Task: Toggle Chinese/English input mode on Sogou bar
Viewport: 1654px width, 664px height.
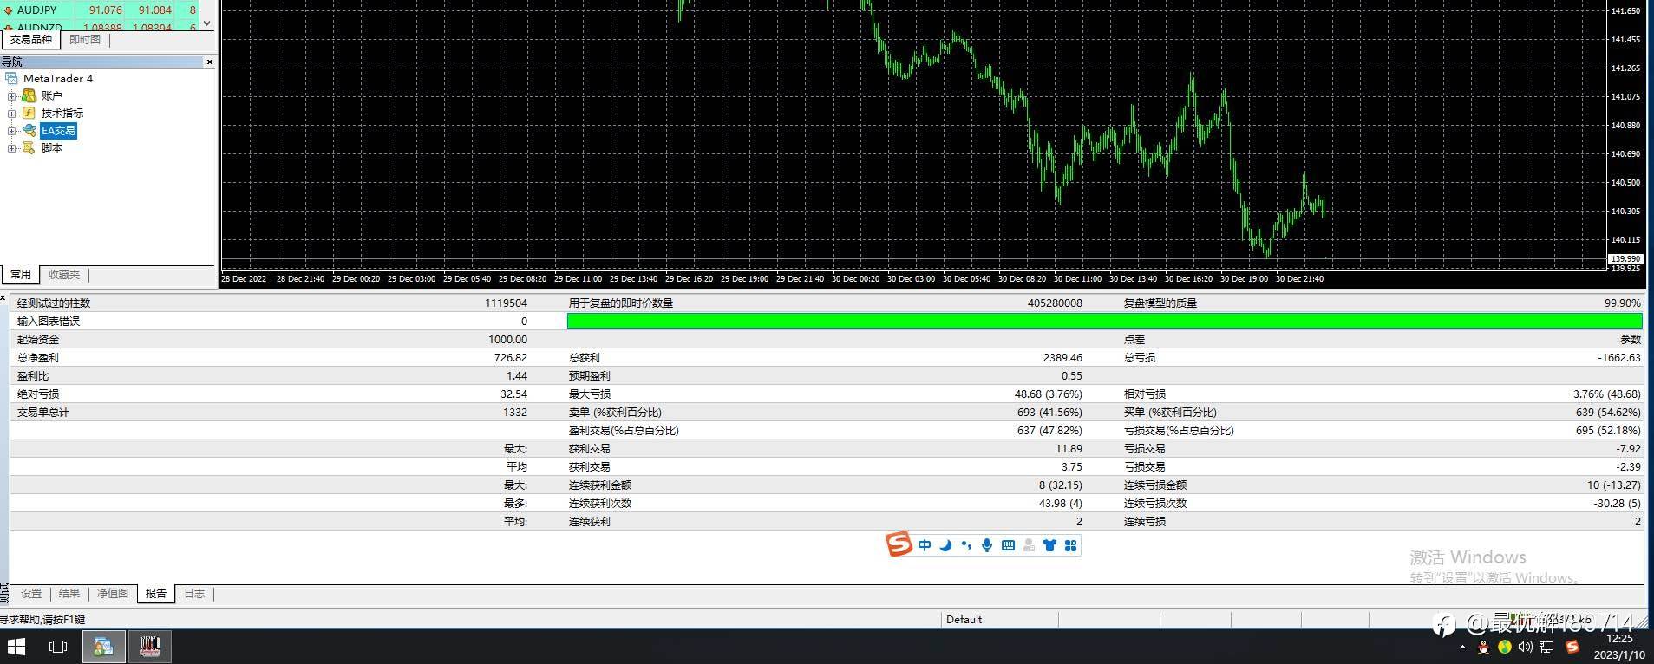Action: pyautogui.click(x=925, y=545)
